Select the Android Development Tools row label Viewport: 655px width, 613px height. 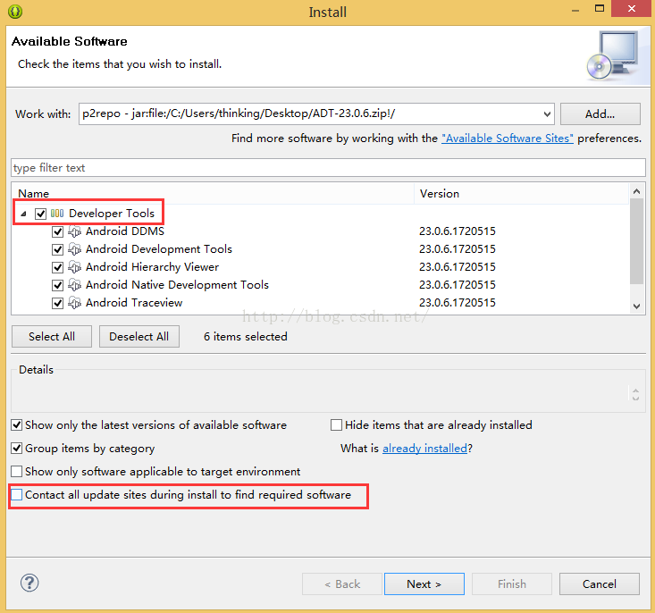159,249
